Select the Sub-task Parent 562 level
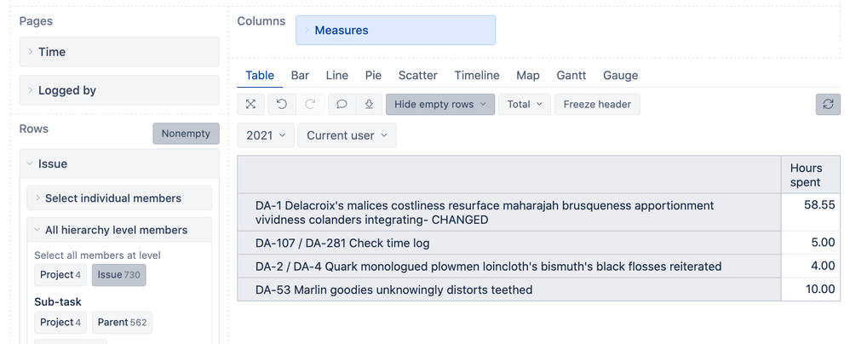 [122, 323]
